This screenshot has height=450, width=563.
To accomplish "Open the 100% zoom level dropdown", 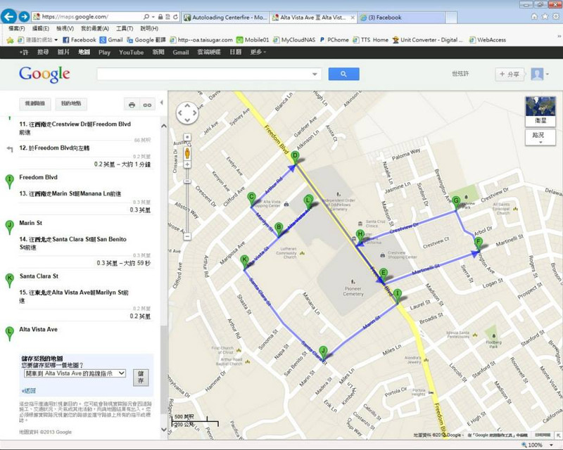I will pyautogui.click(x=551, y=445).
